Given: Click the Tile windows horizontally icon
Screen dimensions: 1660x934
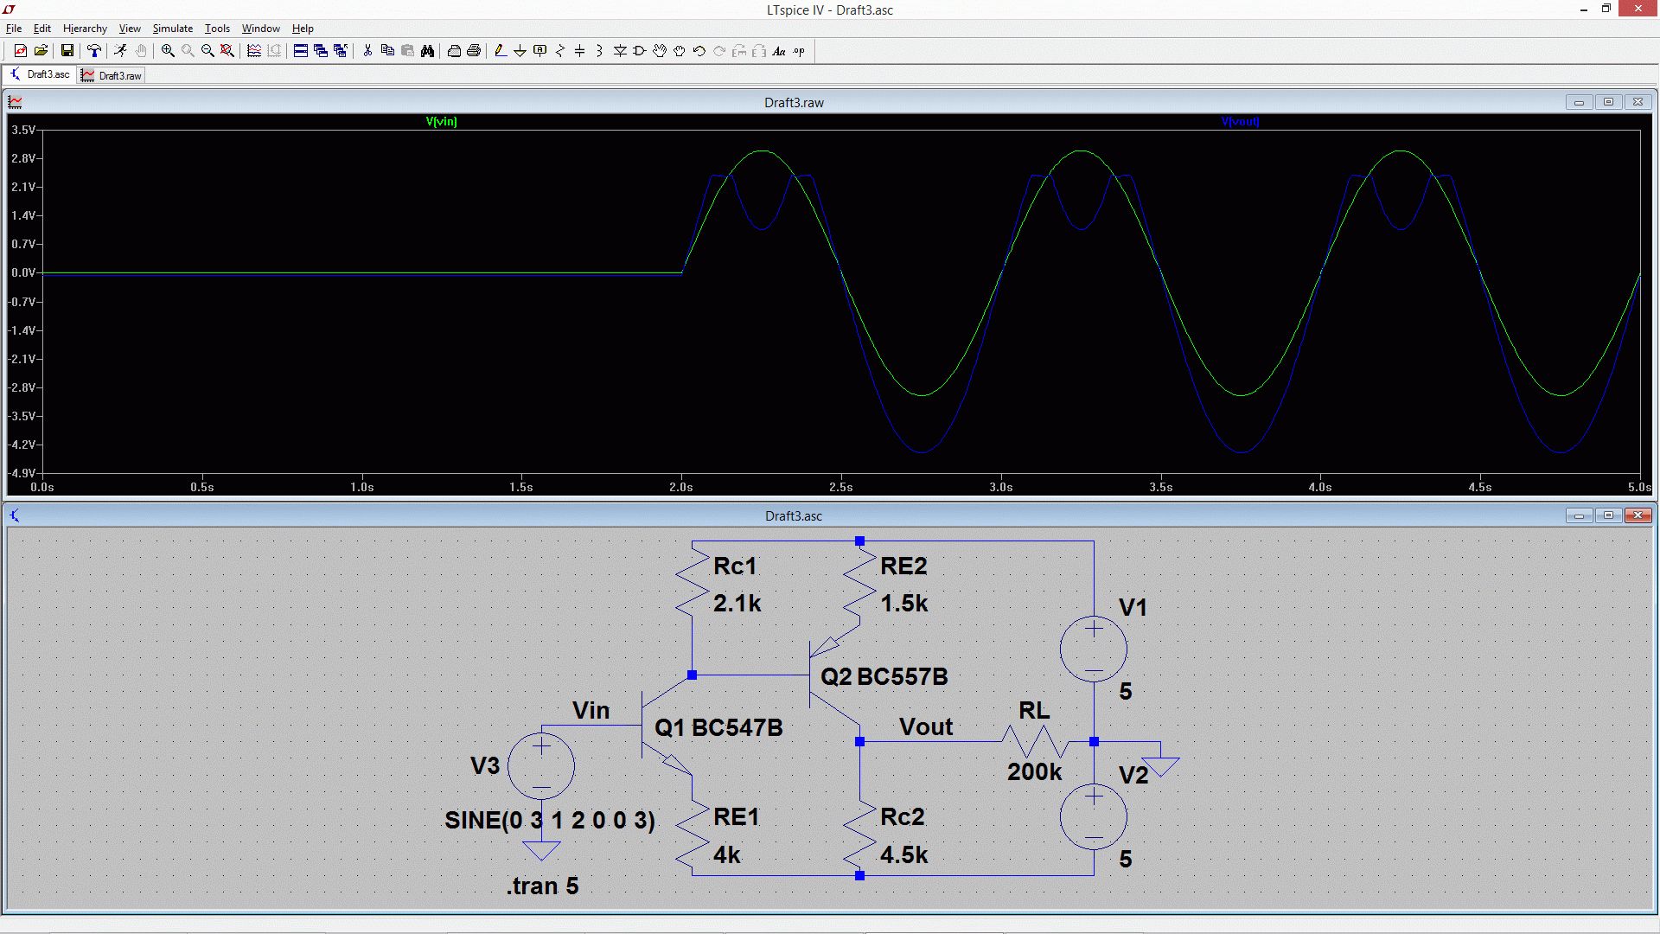Looking at the screenshot, I should click(301, 51).
